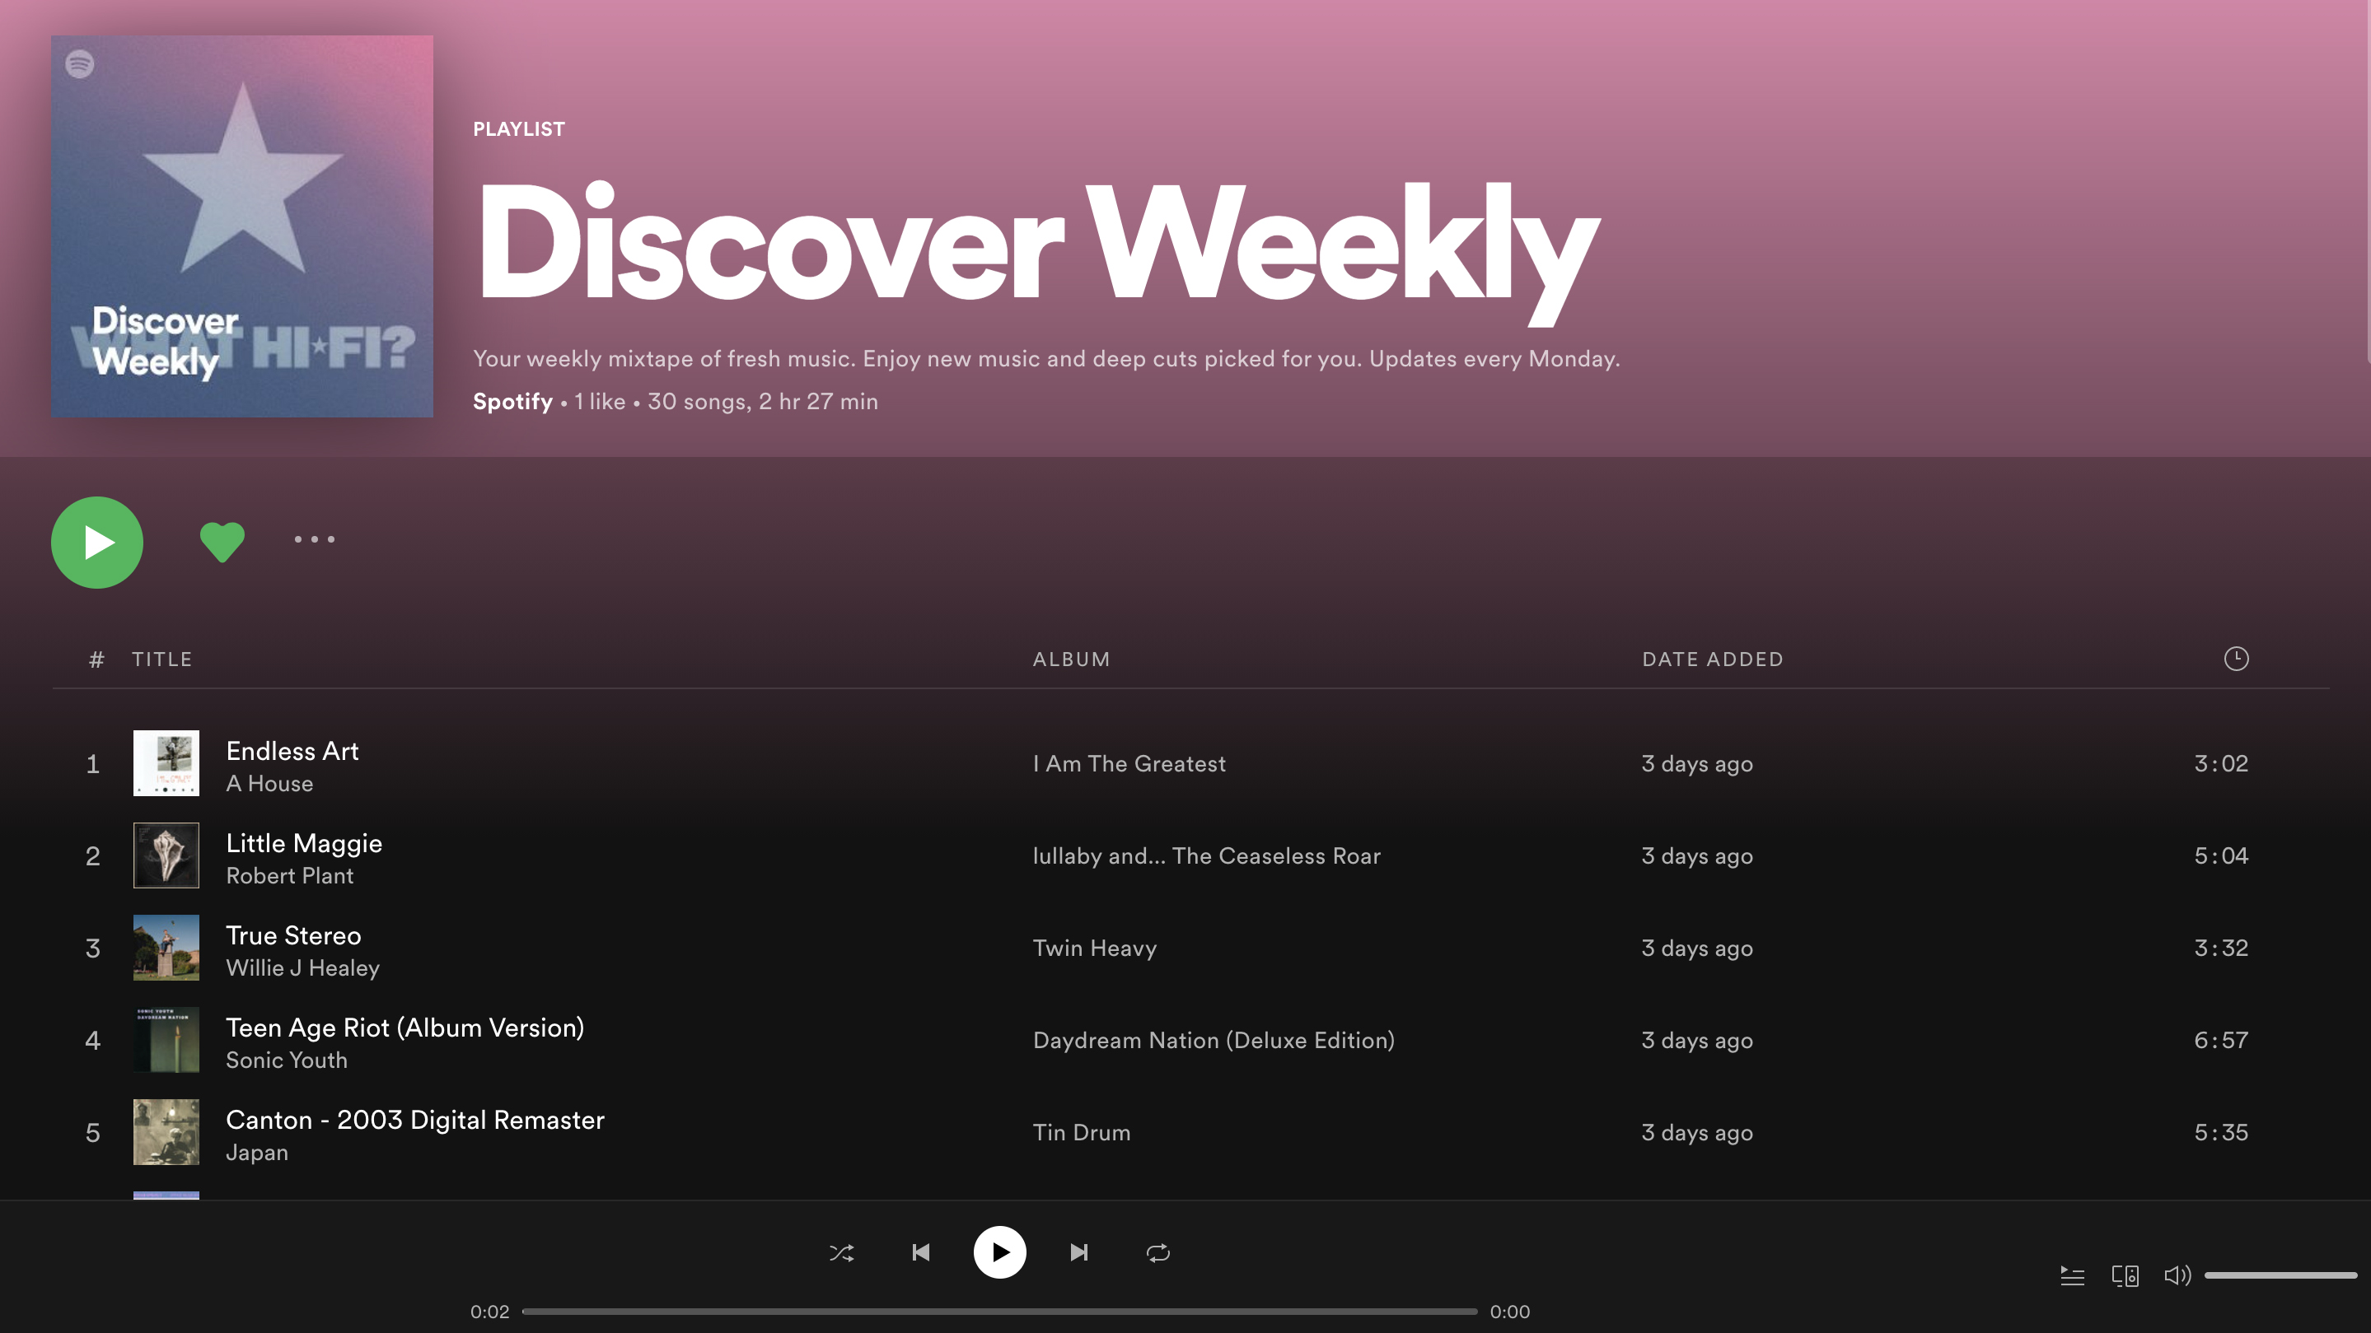Select the TITLE column header to sort

point(161,660)
